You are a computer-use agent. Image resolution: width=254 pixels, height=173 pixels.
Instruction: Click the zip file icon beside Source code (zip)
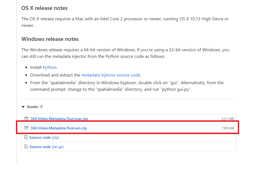click(26, 137)
